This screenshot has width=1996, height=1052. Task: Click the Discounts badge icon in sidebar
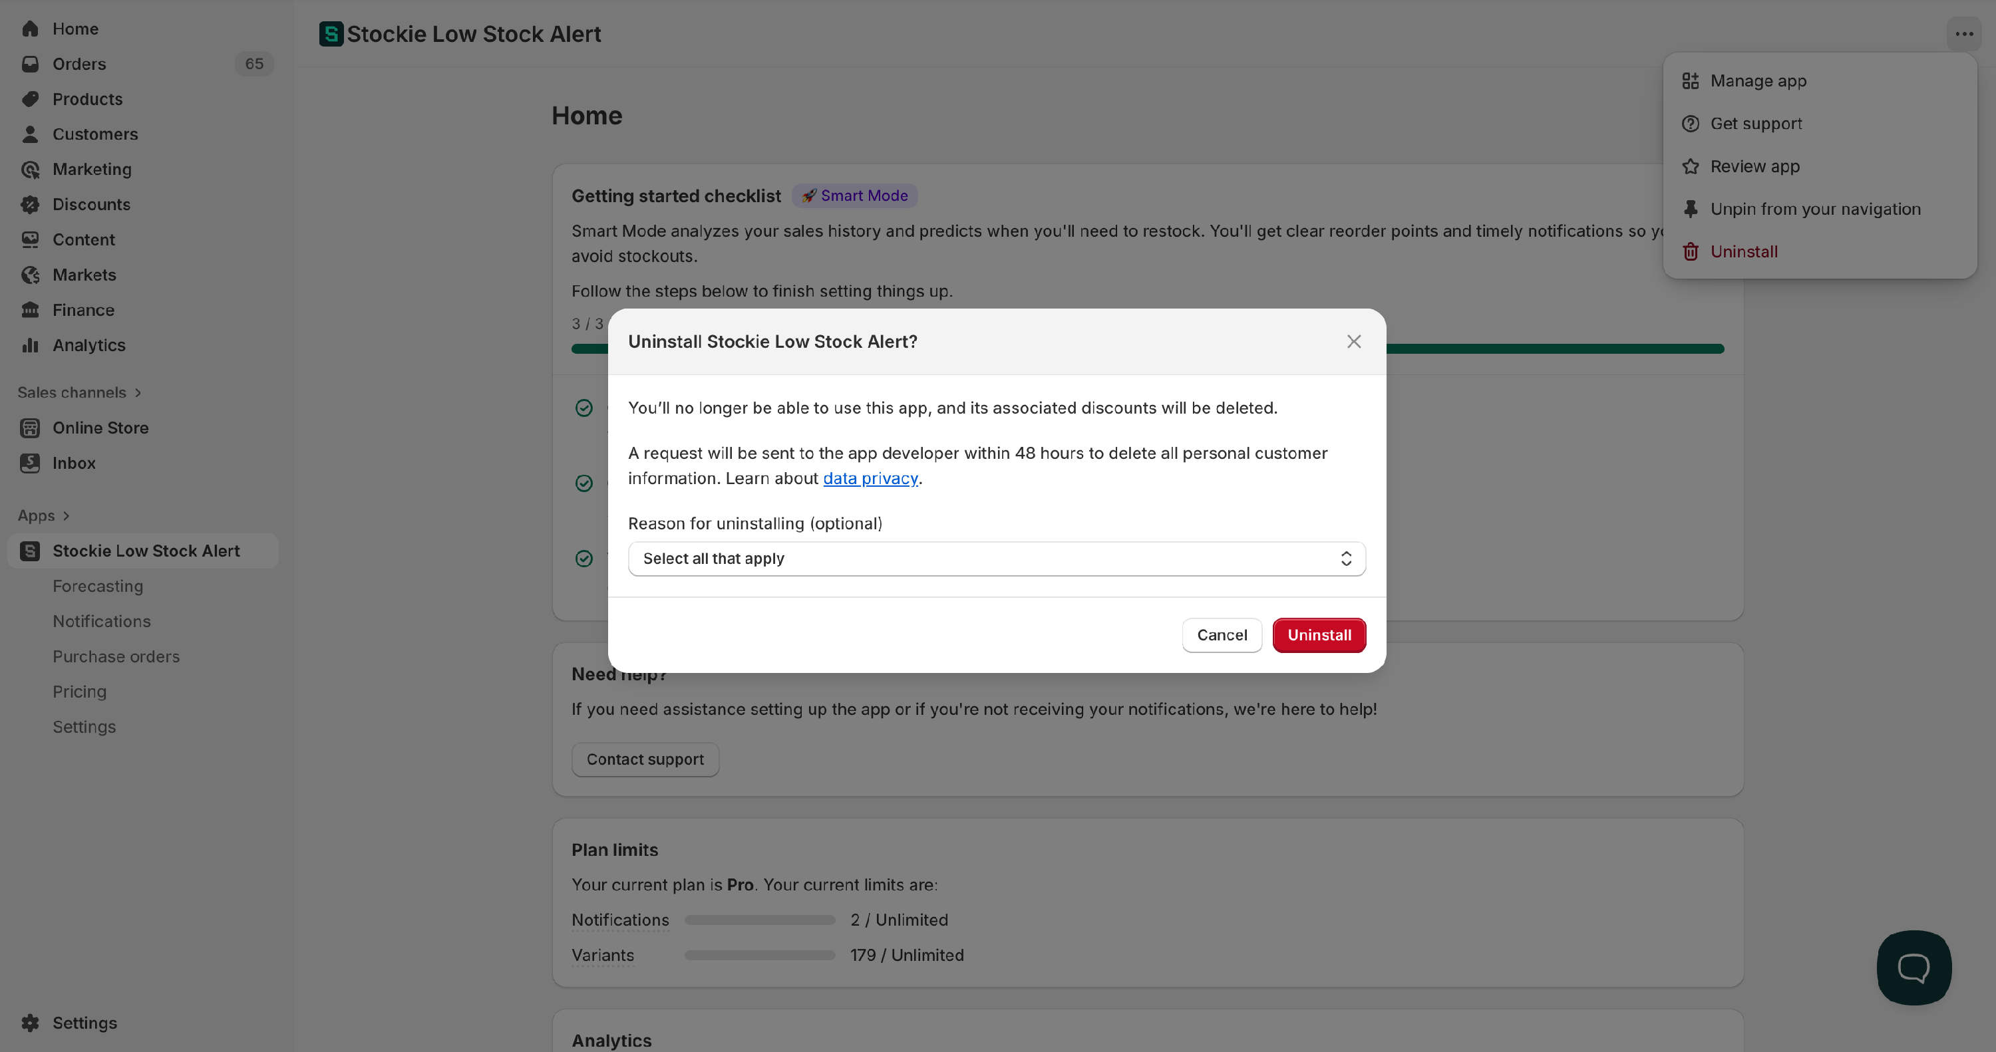tap(30, 205)
